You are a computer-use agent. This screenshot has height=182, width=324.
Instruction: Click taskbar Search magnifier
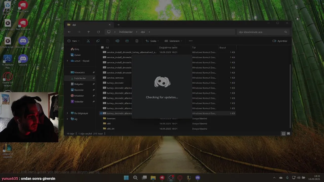coord(135,178)
